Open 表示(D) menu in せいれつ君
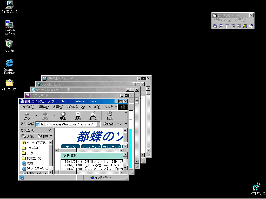Viewport: 266px width, 199px height. pyautogui.click(x=240, y=20)
